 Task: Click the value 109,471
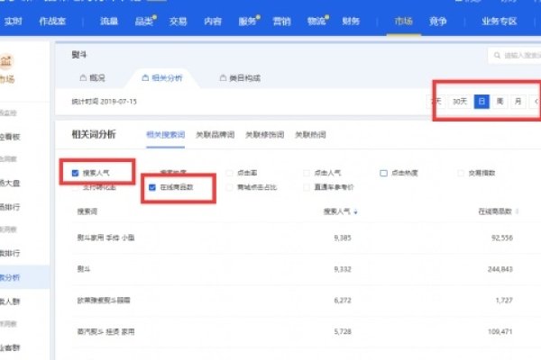(x=500, y=332)
